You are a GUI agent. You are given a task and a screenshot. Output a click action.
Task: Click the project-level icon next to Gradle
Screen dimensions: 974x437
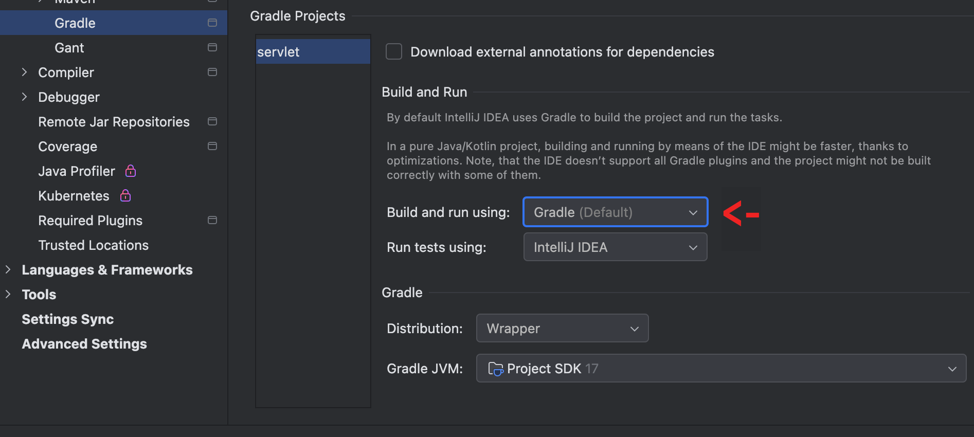click(212, 23)
